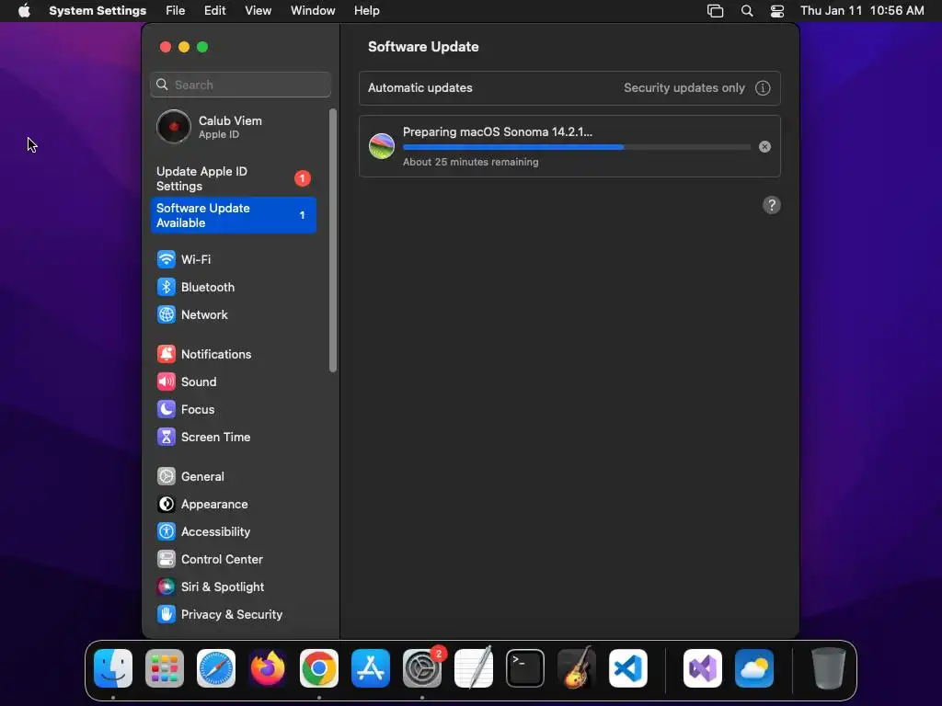Open Trash from the Dock
The height and width of the screenshot is (706, 942).
click(x=829, y=668)
